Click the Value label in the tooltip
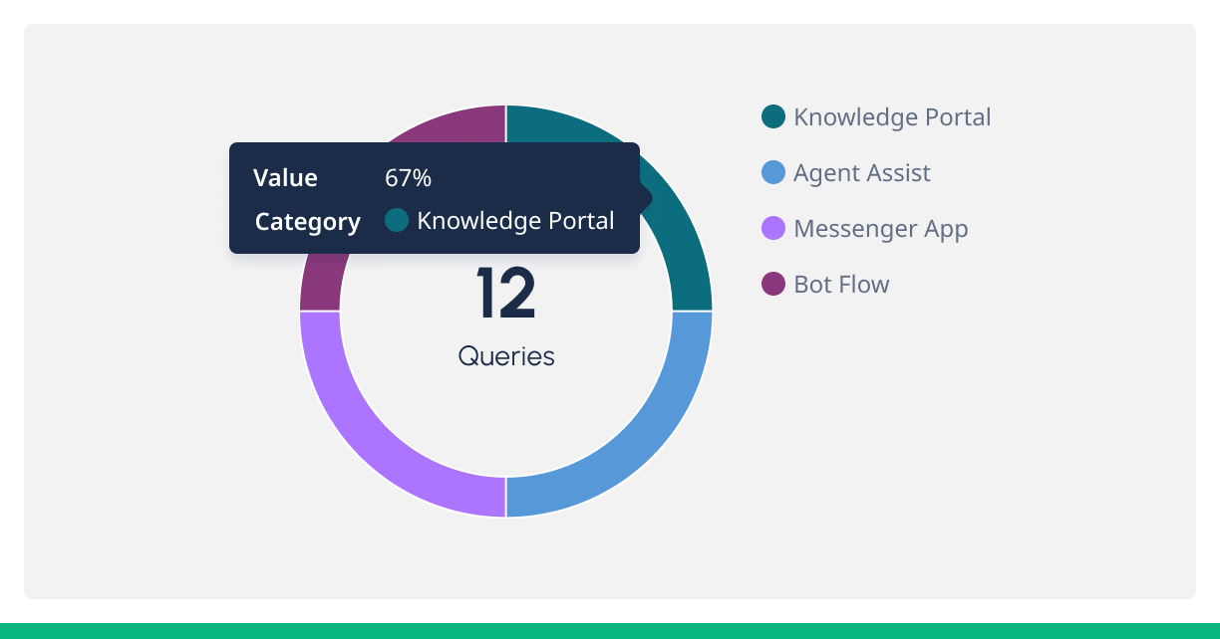 click(285, 178)
